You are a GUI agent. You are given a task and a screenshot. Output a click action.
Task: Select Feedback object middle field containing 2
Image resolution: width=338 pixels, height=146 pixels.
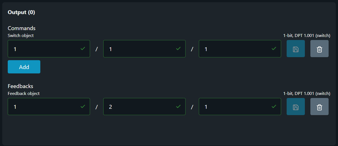coord(140,107)
